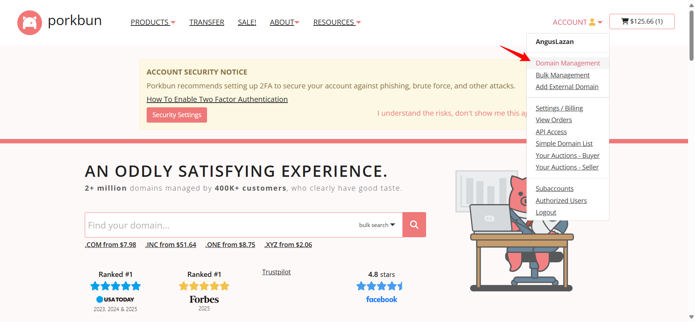The width and height of the screenshot is (695, 322).
Task: Dismiss notice via 'I understand the risks' link
Action: [x=452, y=113]
